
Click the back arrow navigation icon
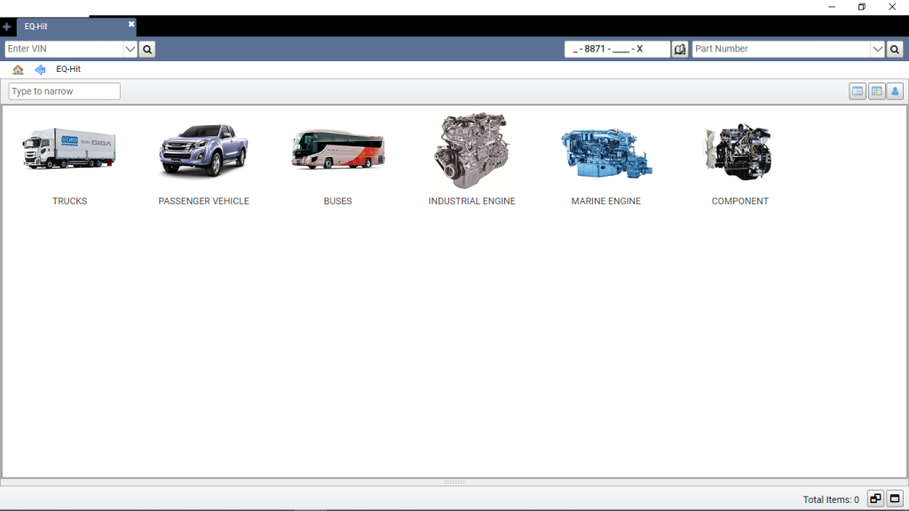point(39,69)
